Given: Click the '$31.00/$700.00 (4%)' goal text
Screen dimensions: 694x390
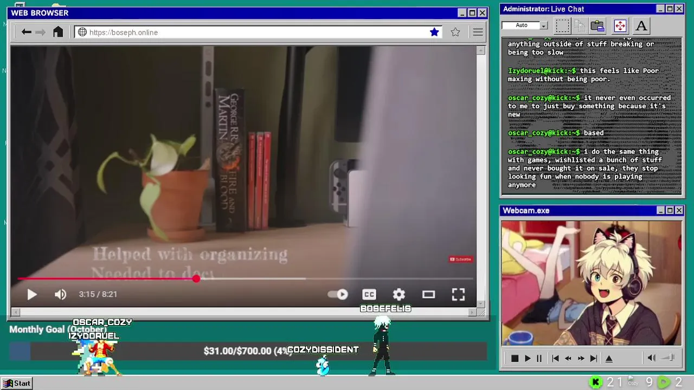Looking at the screenshot, I should (x=248, y=351).
